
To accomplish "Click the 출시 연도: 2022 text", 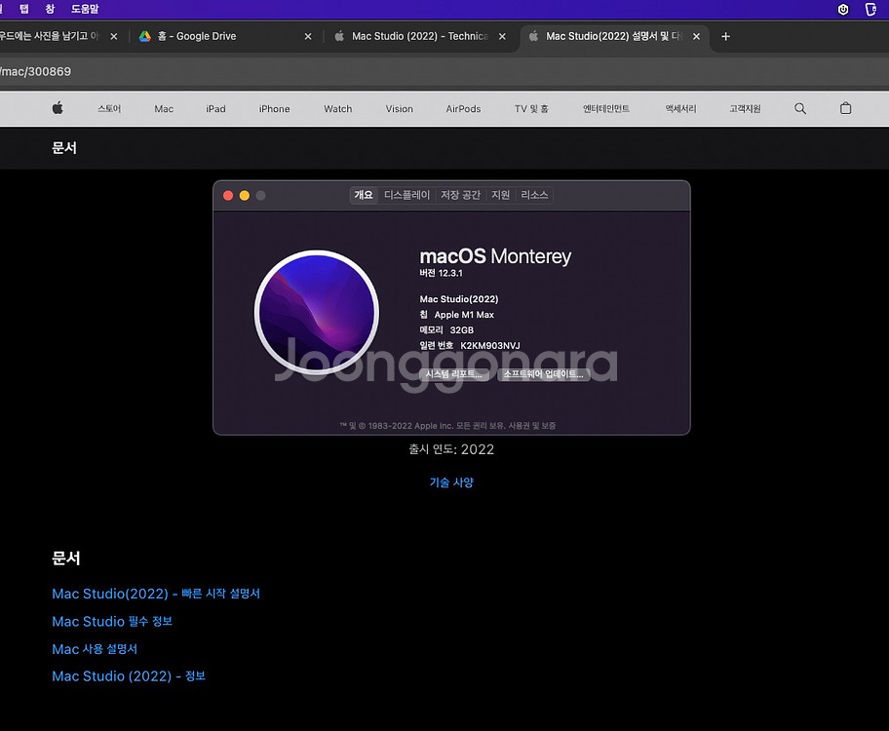I will pyautogui.click(x=451, y=449).
